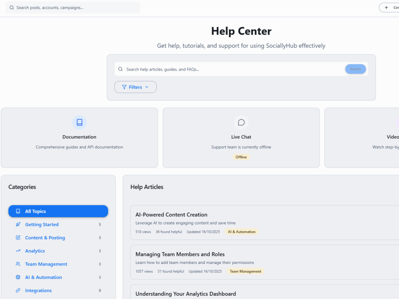The width and height of the screenshot is (399, 299).
Task: Click the AI & Automation chip icon
Action: 18,277
